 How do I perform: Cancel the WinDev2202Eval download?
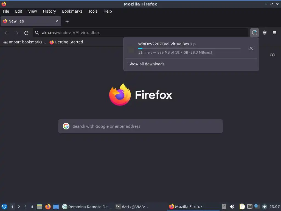pos(251,48)
